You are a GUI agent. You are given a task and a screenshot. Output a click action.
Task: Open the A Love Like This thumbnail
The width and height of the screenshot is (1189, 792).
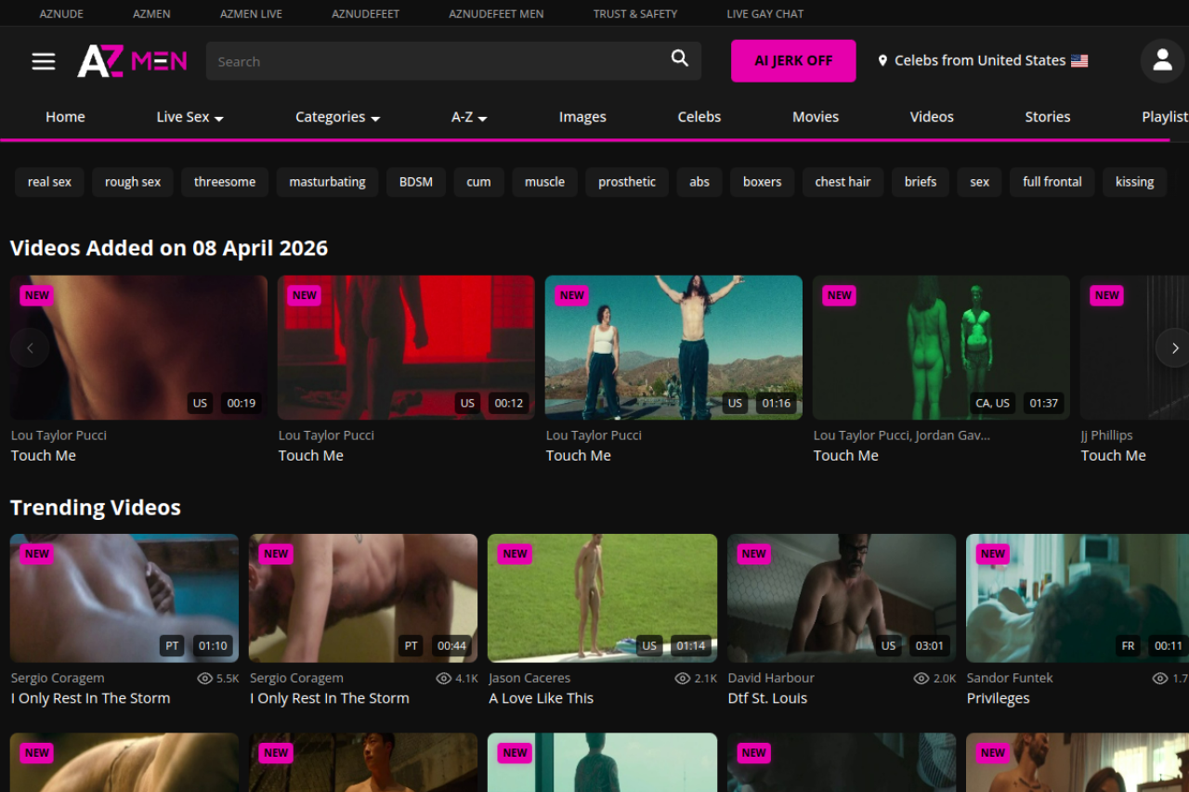pyautogui.click(x=602, y=597)
